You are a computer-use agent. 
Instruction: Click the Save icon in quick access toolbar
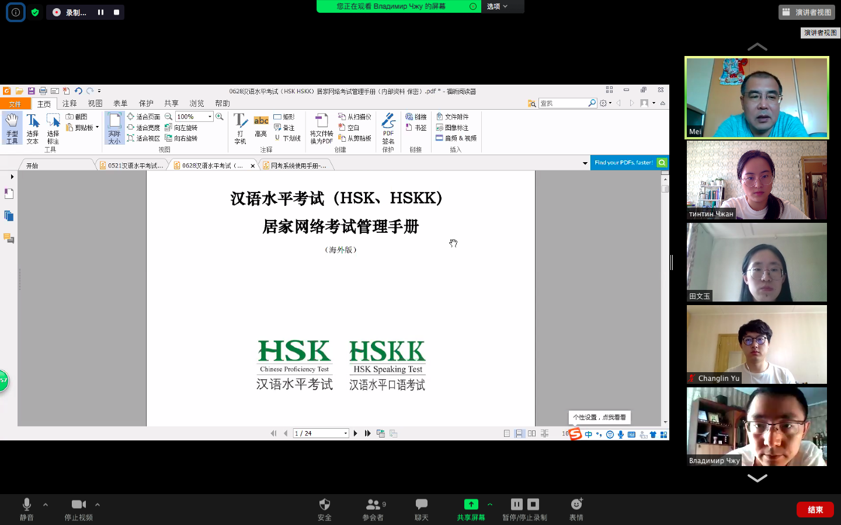tap(31, 91)
